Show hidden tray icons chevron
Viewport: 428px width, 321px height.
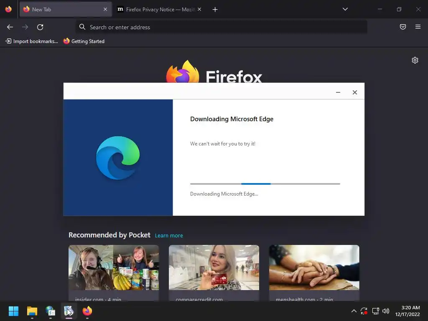(354, 311)
